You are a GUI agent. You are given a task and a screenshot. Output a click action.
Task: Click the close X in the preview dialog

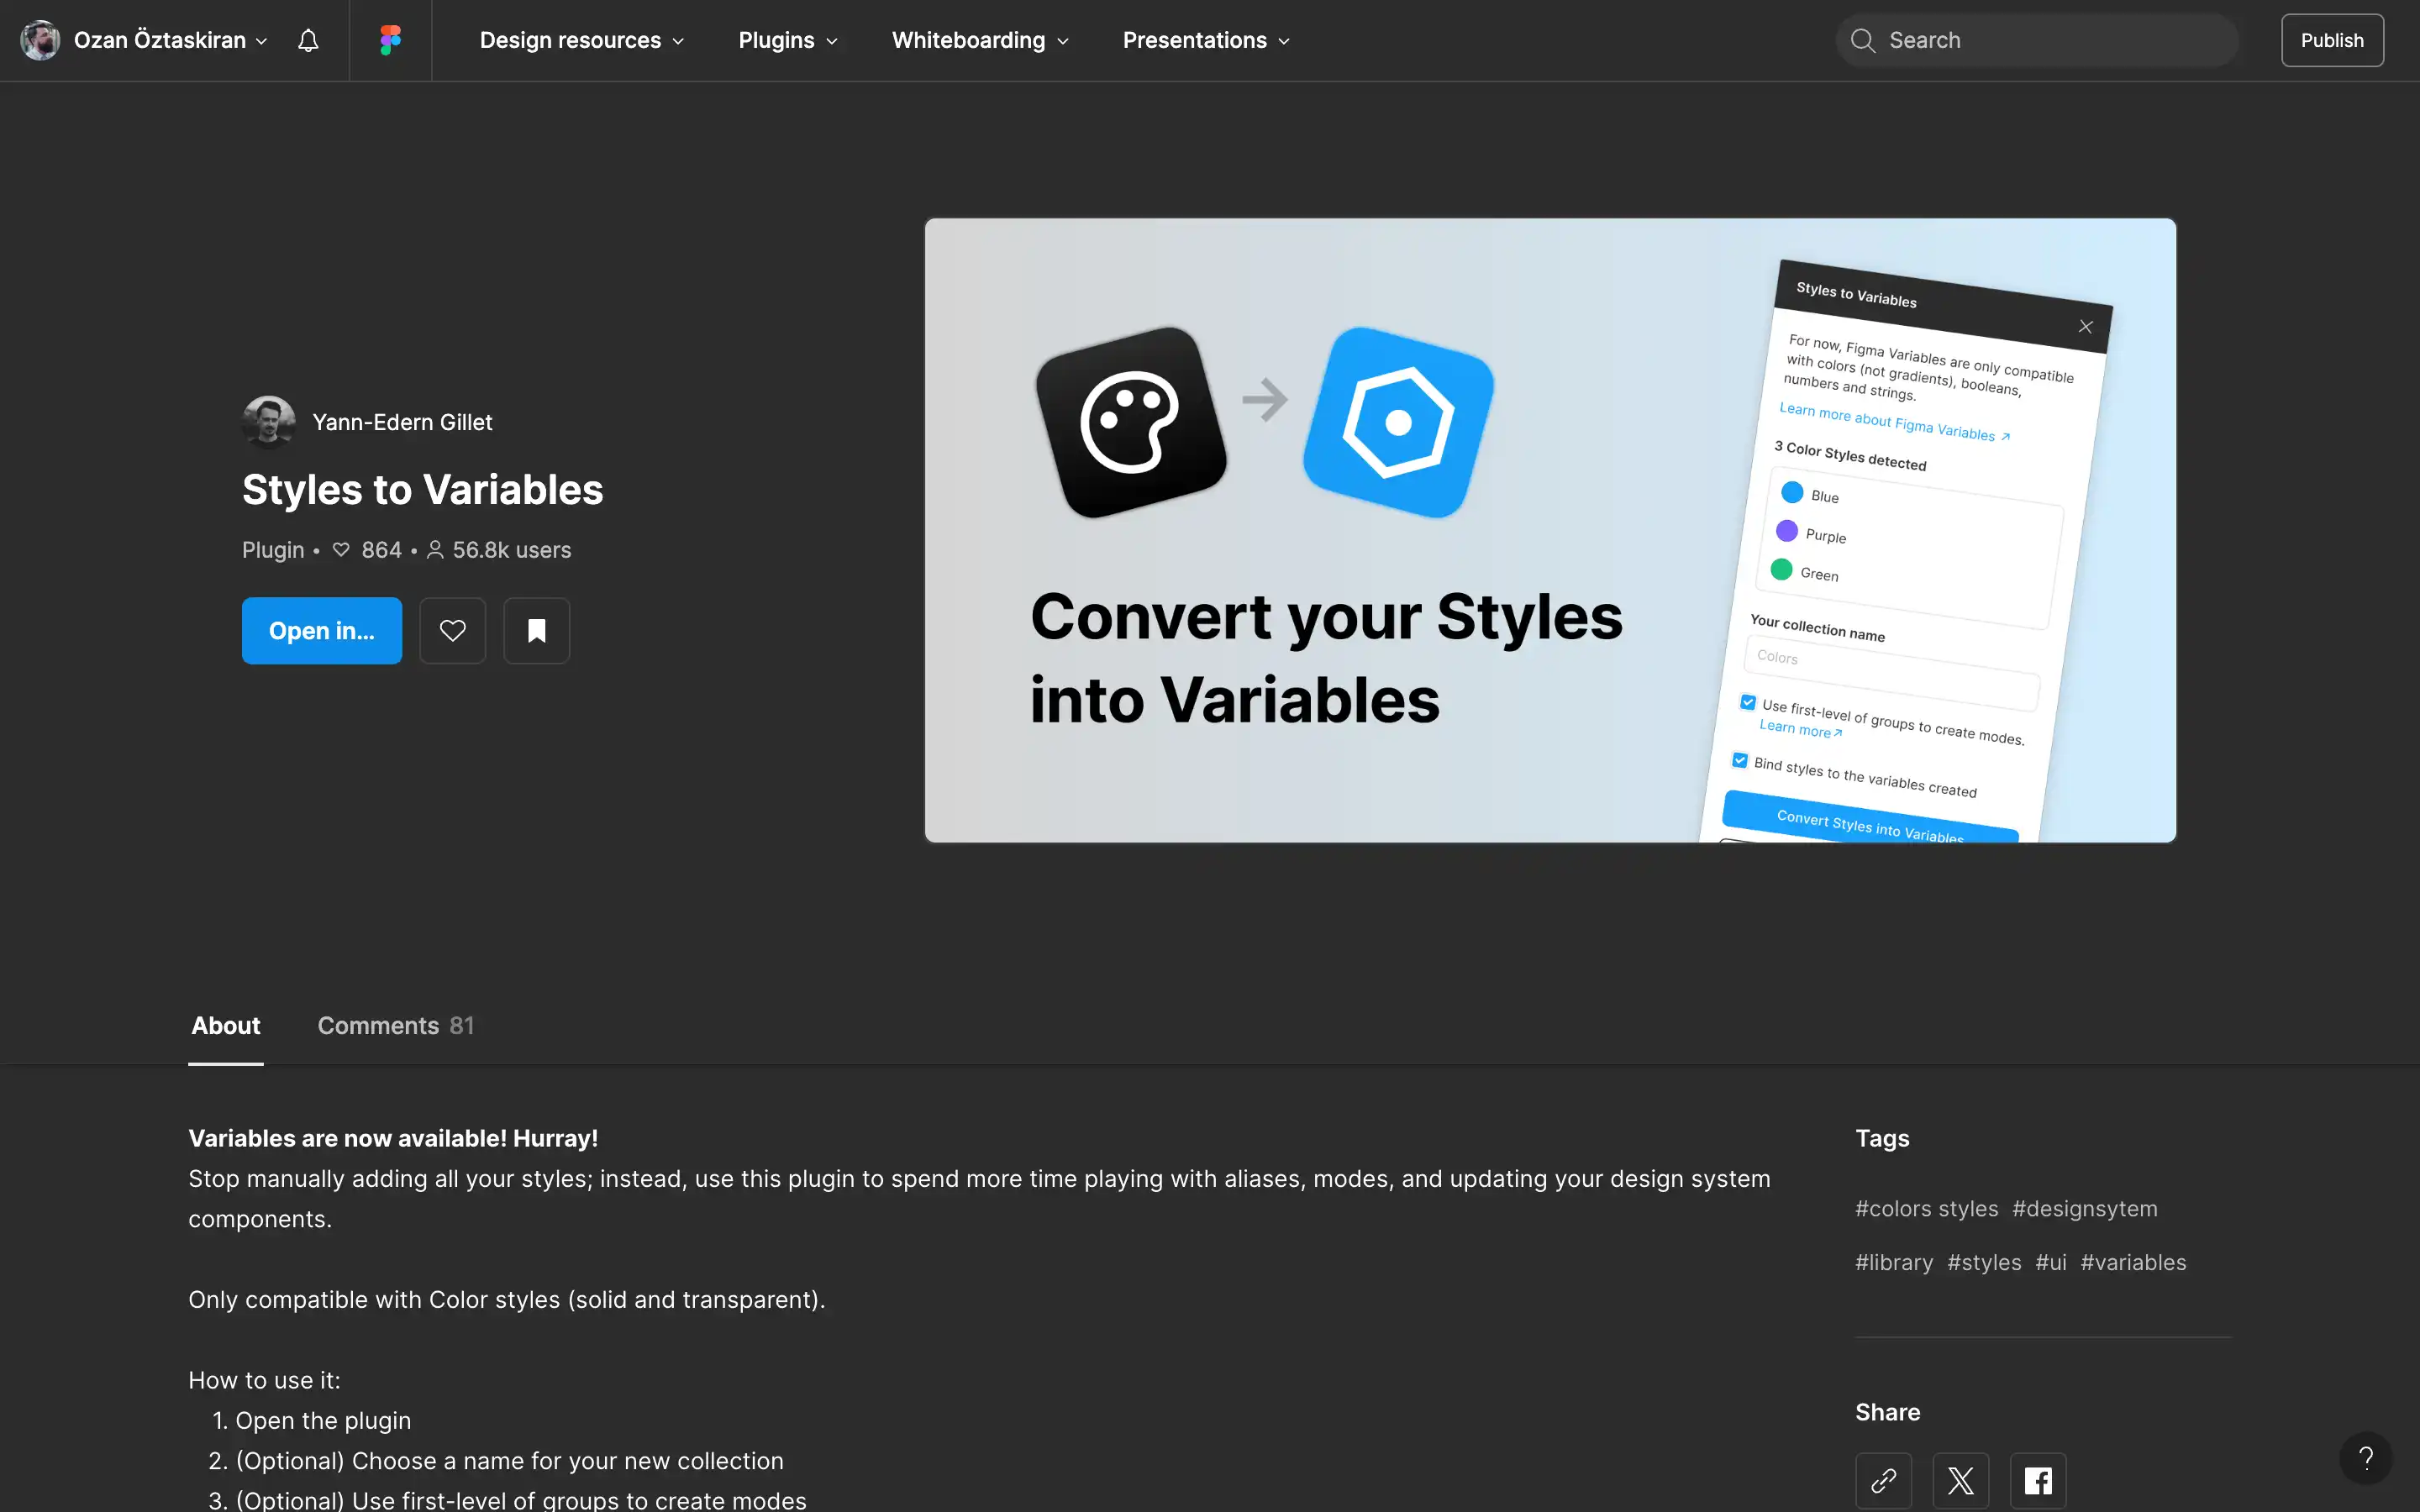click(2085, 326)
